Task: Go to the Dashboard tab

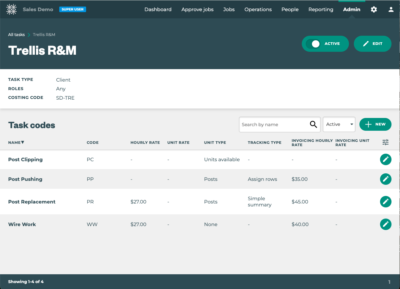Action: pos(158,10)
